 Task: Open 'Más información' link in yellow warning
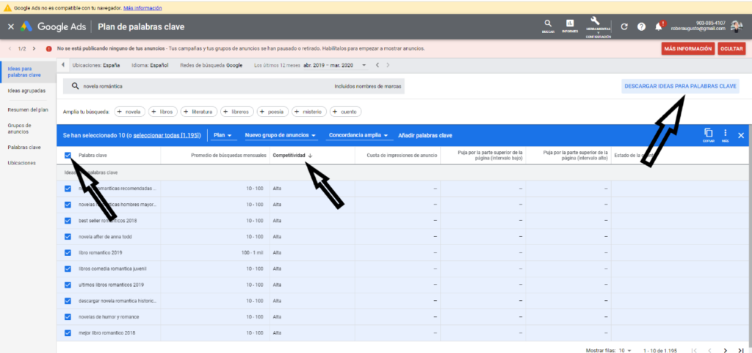(x=142, y=8)
